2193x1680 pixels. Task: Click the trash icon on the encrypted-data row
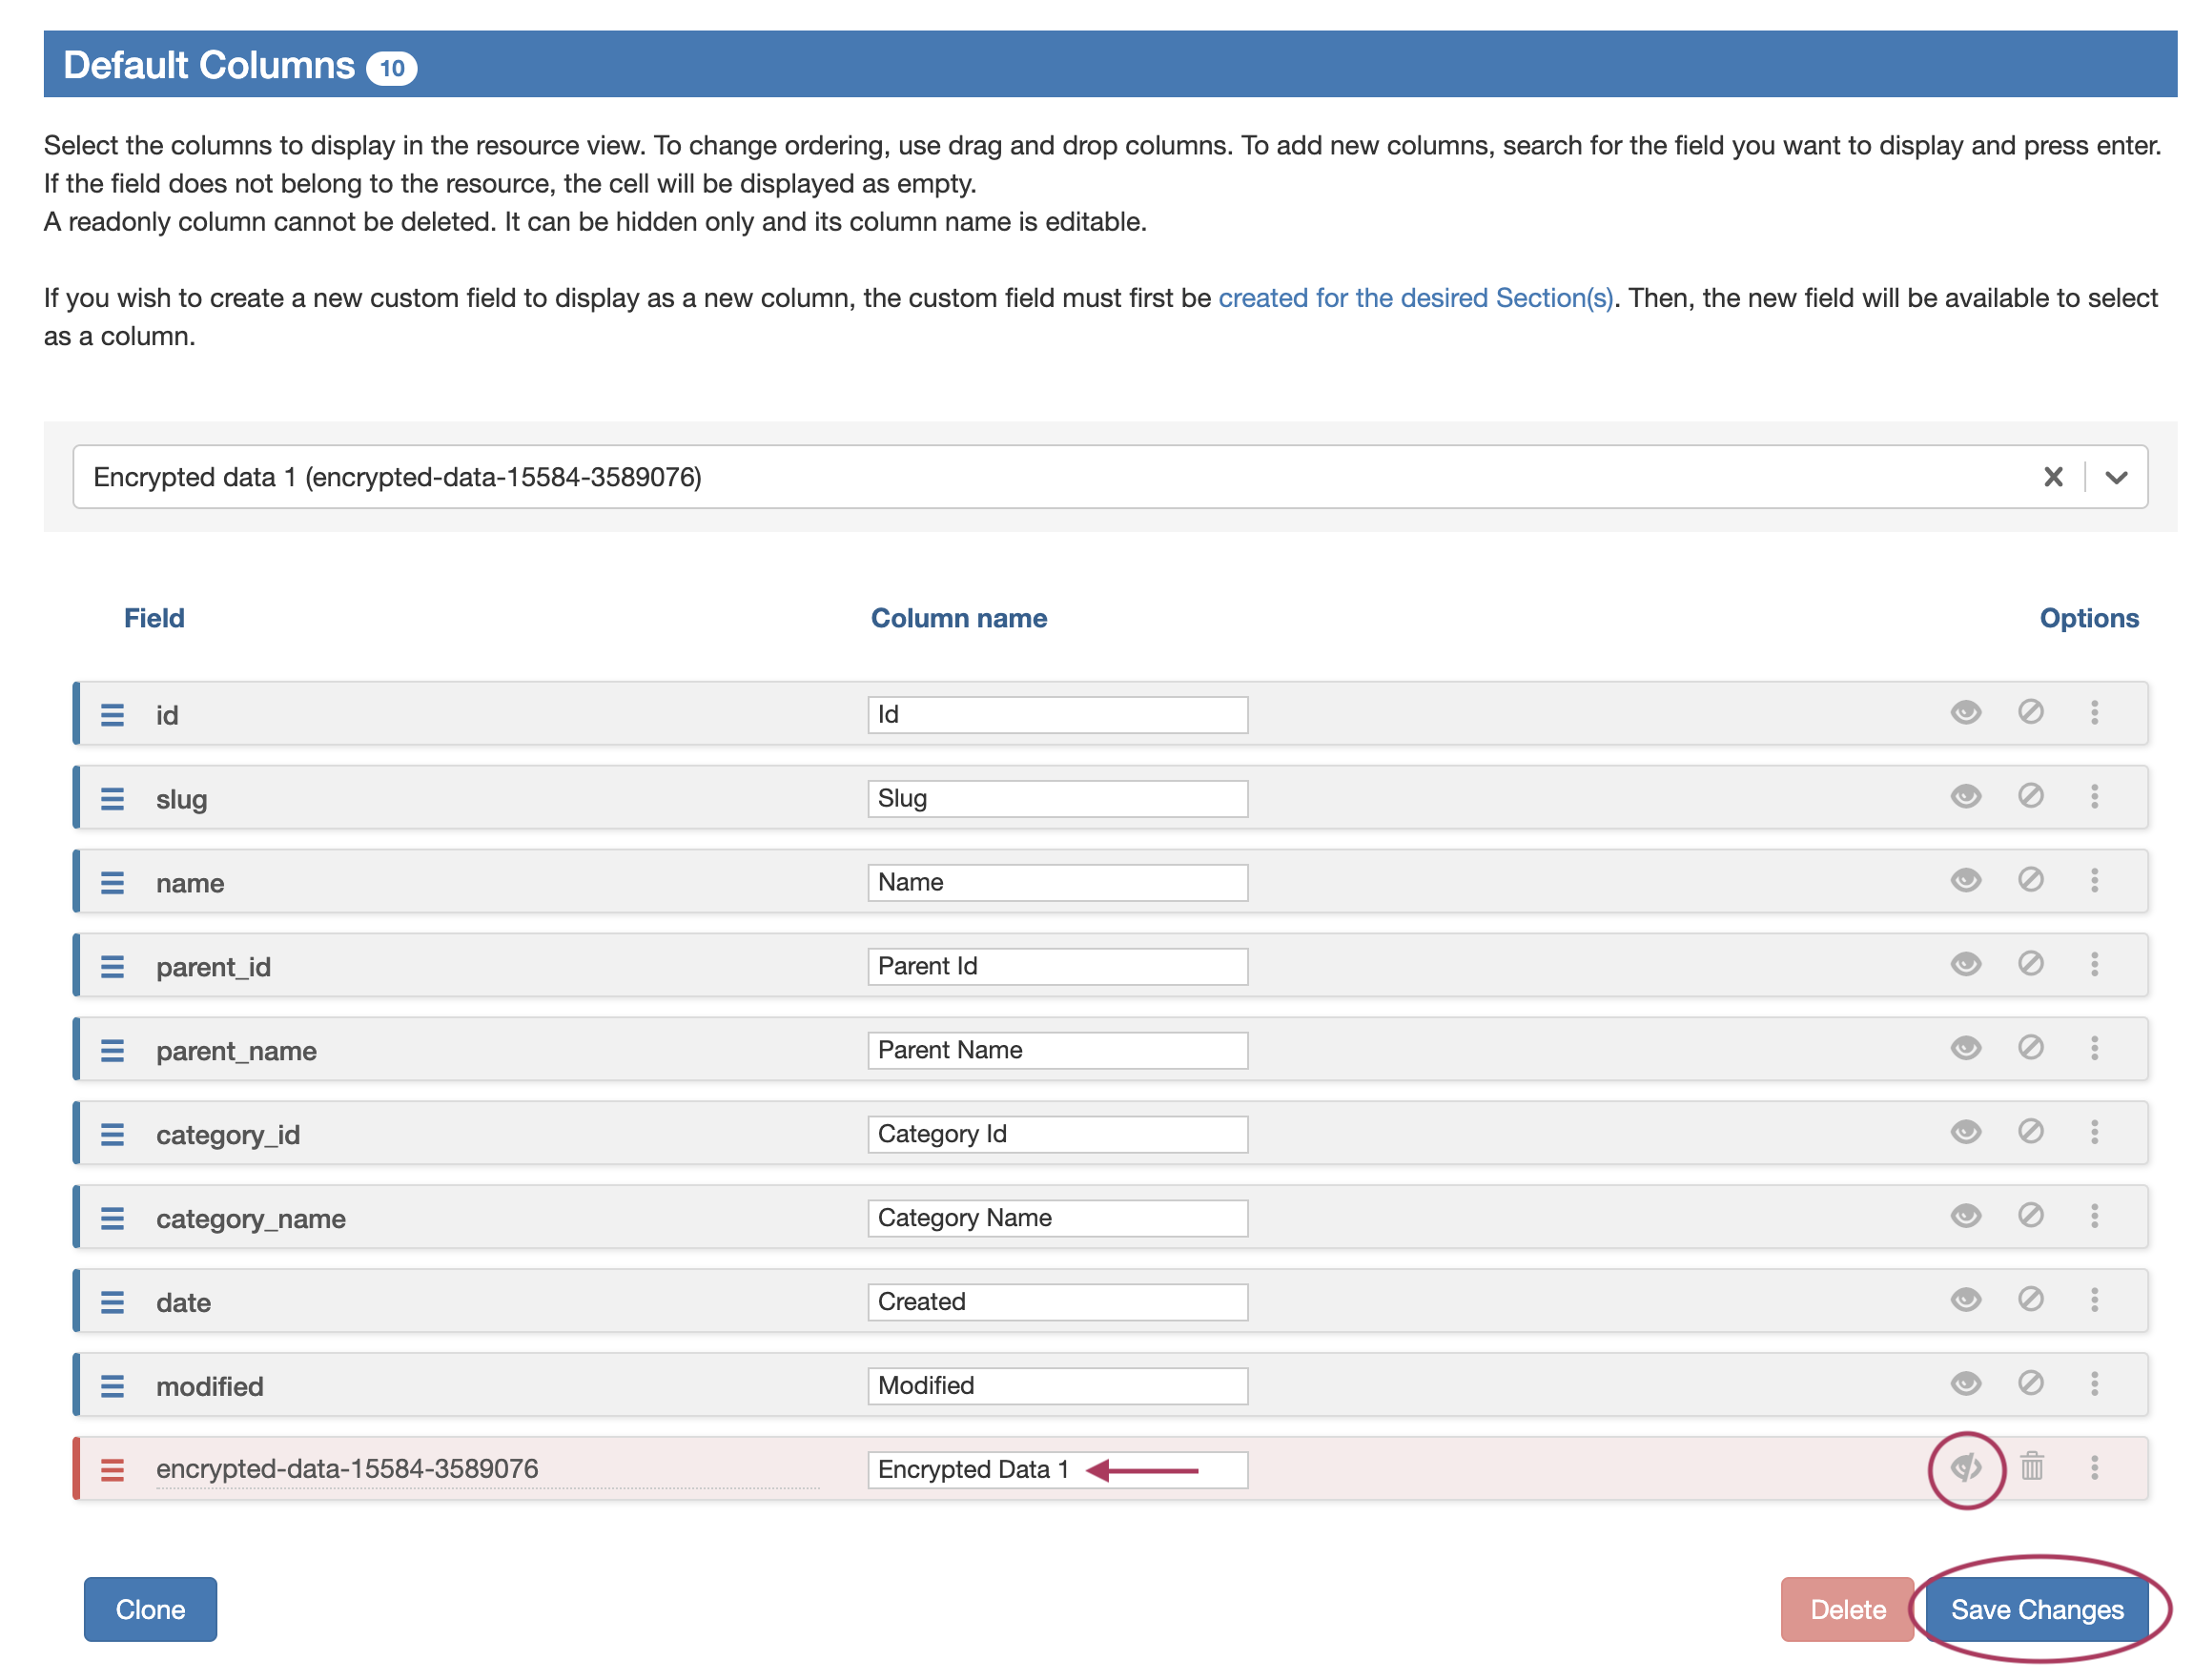point(2031,1467)
